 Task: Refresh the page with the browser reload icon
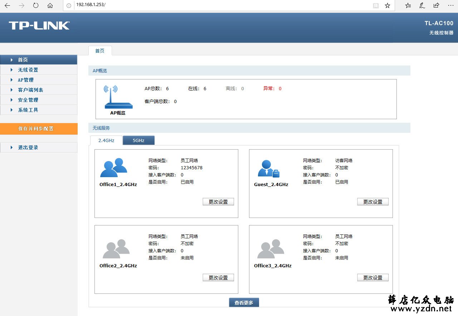click(x=35, y=5)
